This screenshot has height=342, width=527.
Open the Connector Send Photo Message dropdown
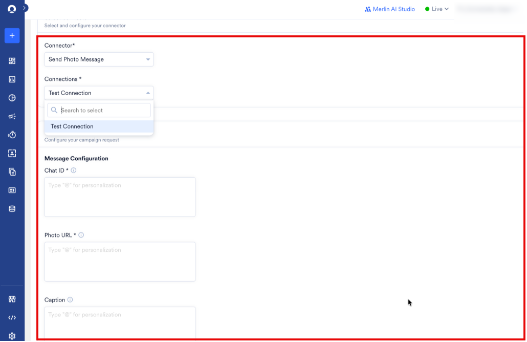(99, 59)
